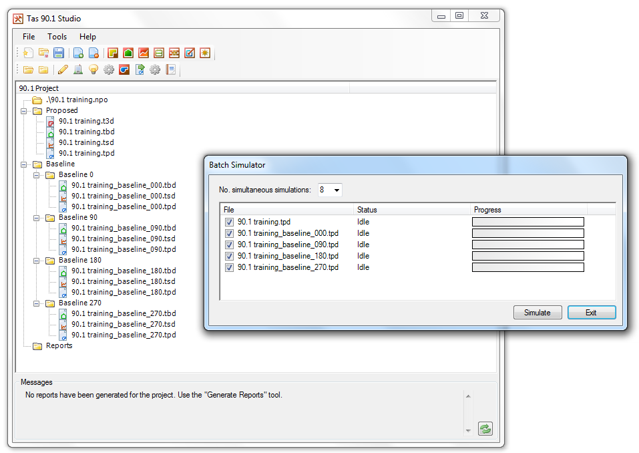Select 90.1 training_baseline_180.tpd in the tree
639x453 pixels.
point(124,292)
